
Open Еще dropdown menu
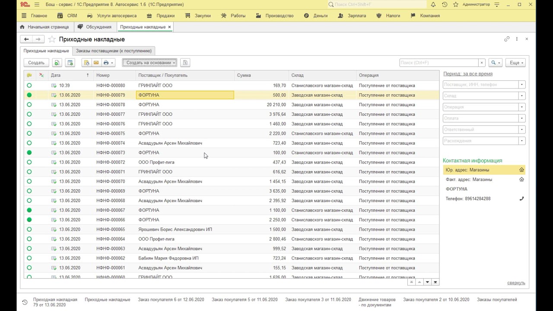tap(515, 63)
